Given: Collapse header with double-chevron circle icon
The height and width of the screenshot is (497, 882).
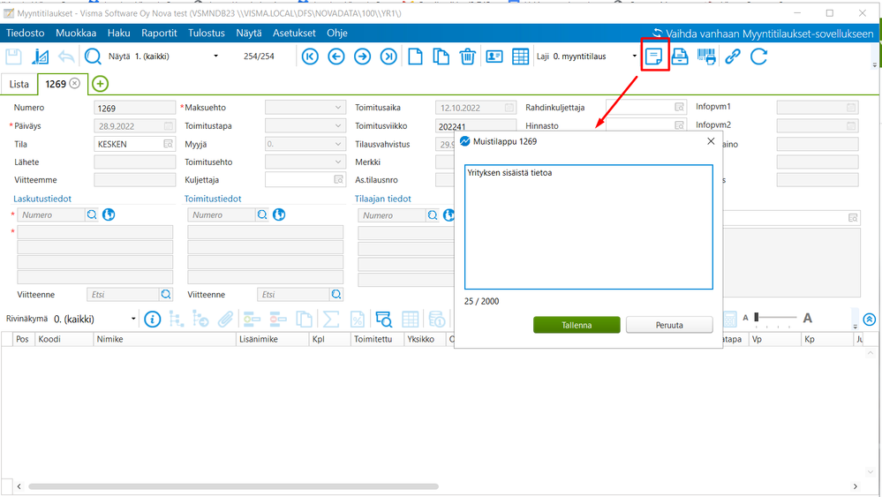Looking at the screenshot, I should pyautogui.click(x=869, y=320).
